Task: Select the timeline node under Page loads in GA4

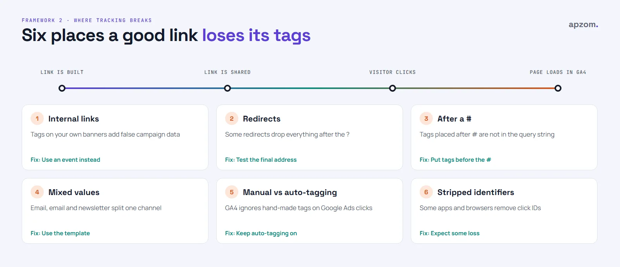Action: tap(558, 88)
